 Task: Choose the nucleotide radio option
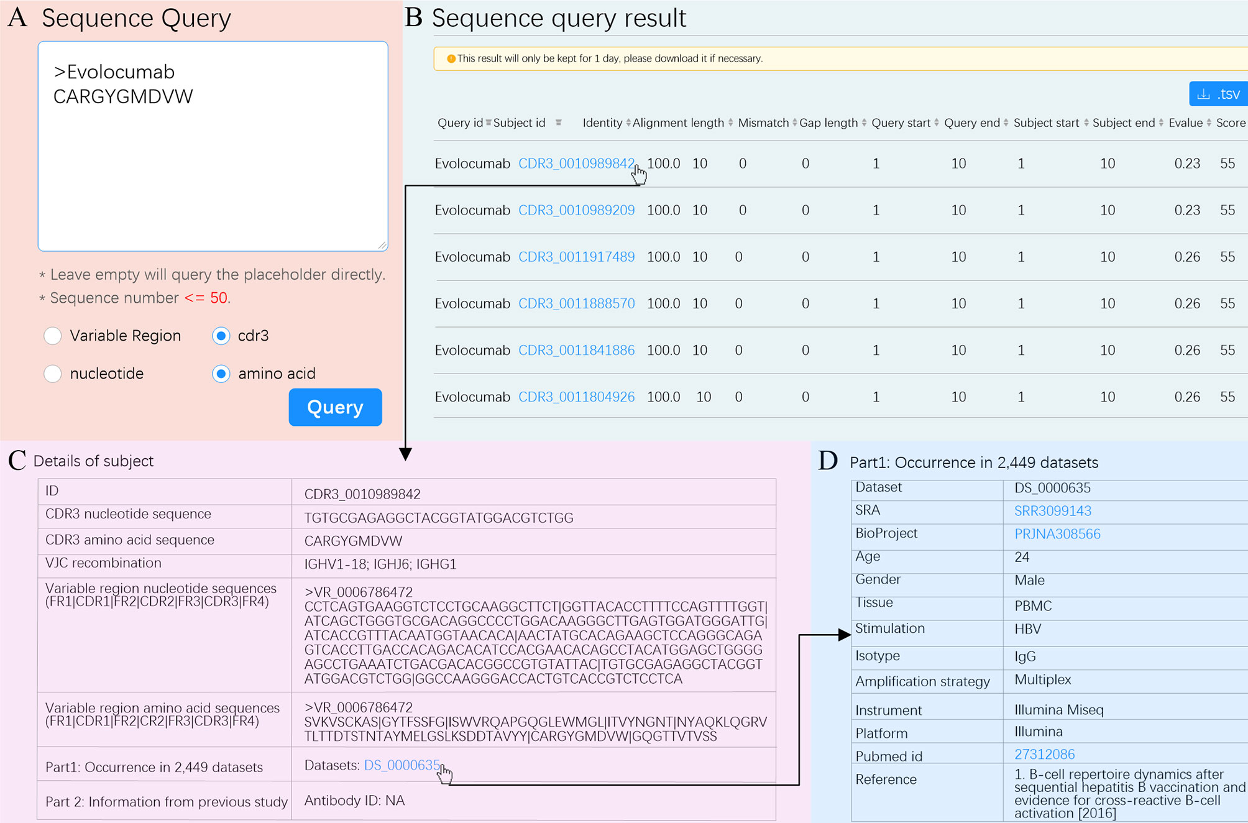[53, 374]
